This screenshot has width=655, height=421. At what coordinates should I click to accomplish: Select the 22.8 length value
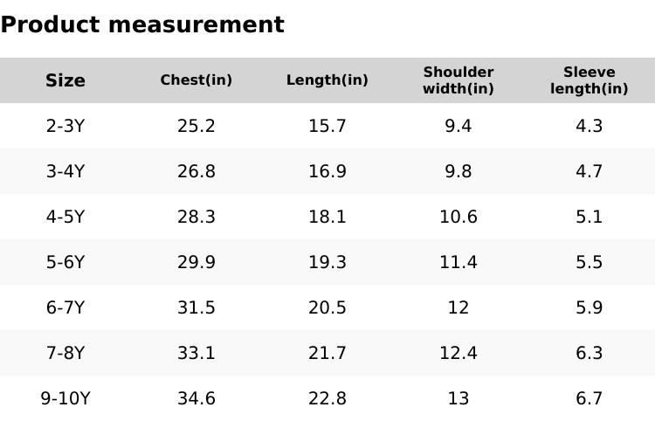[x=327, y=398]
